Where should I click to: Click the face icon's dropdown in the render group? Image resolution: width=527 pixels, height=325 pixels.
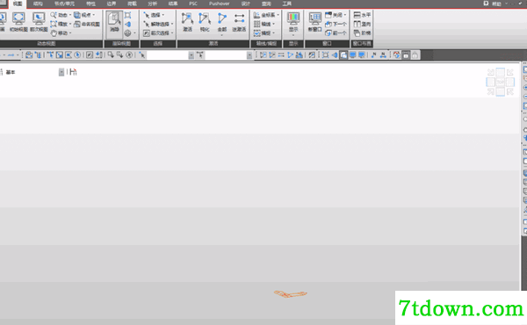pos(134,32)
